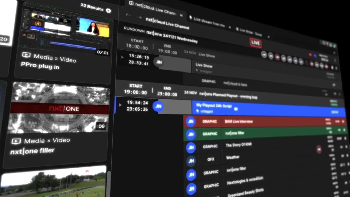Click the JIN avatar beside My Playout 24h Script

tap(158, 106)
